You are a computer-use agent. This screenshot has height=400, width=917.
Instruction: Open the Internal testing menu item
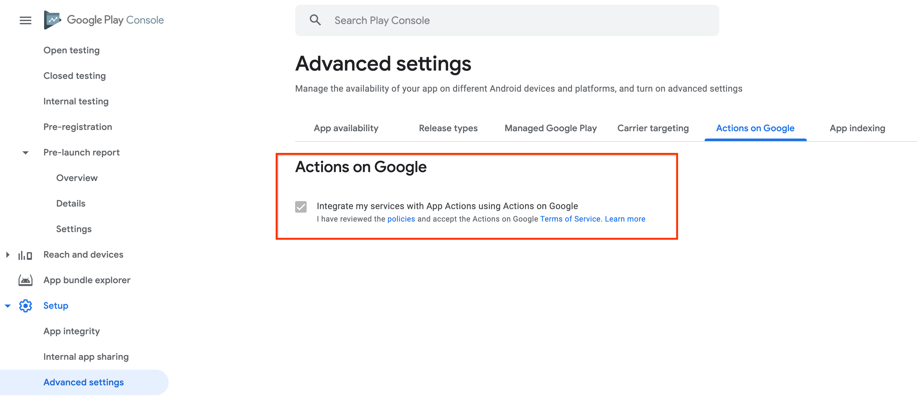[76, 101]
